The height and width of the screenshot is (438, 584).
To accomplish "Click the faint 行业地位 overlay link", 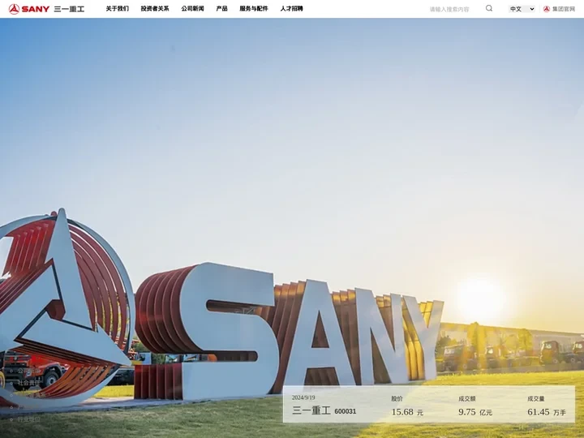I will 28,419.
